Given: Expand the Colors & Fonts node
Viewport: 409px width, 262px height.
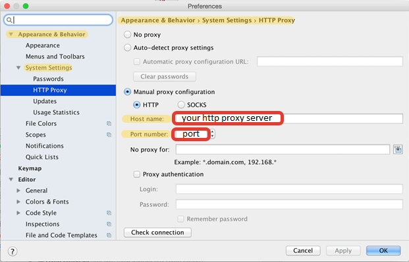Looking at the screenshot, I should (18, 202).
